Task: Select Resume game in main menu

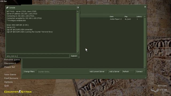Action: click(x=12, y=59)
